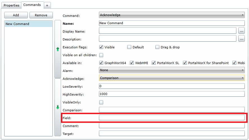The width and height of the screenshot is (249, 140).
Task: Enable the VisibleOnly checkbox
Action: point(101,102)
